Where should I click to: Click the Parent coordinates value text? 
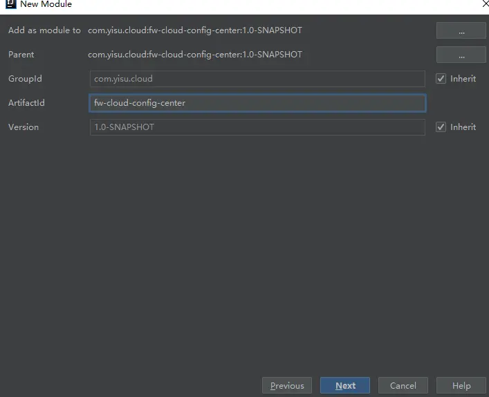click(x=194, y=55)
